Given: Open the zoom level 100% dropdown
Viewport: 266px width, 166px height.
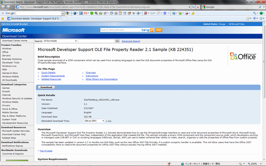Looking at the screenshot, I should [261, 164].
